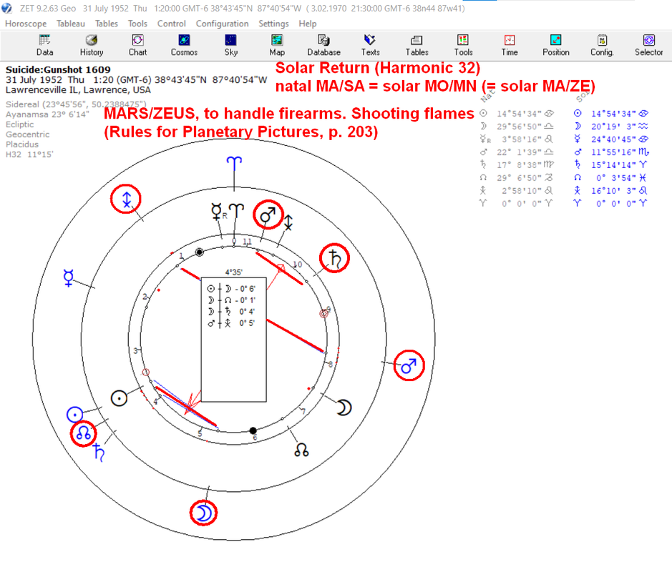Screen dimensions: 672x572
Task: Click solar Zeus position 16°10' 3"
Action: click(614, 190)
